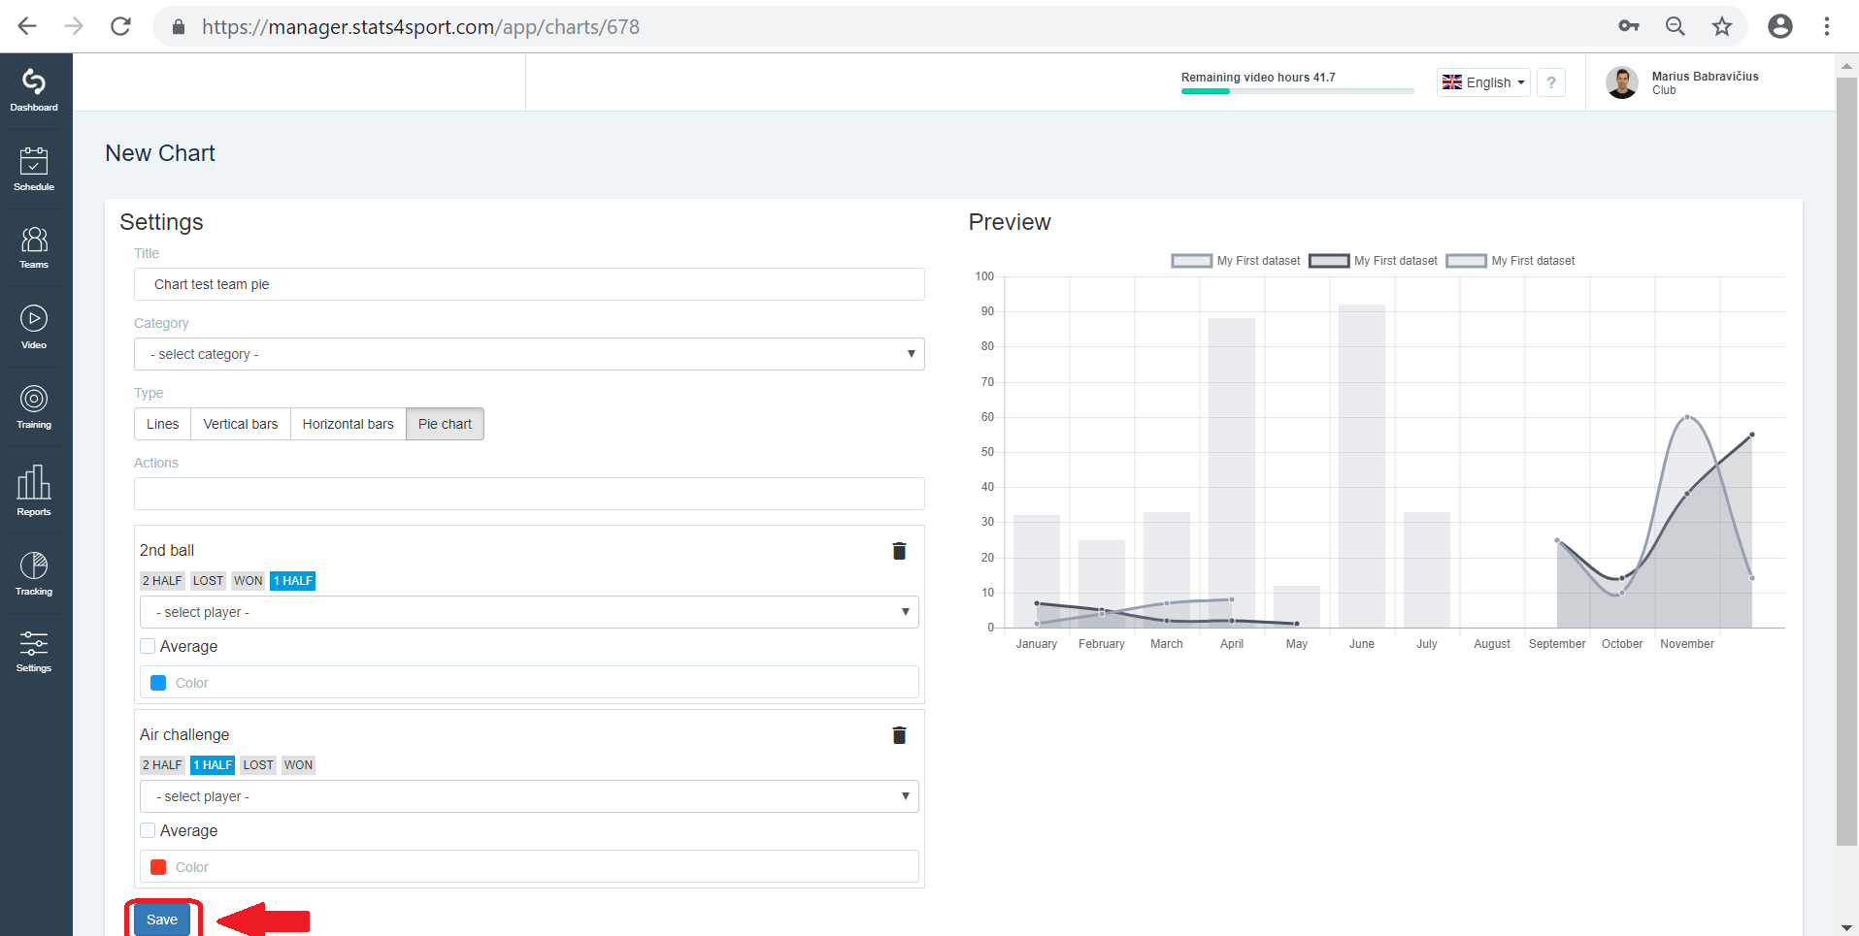The height and width of the screenshot is (936, 1859).
Task: Open the select player dropdown for 2nd ball
Action: coord(529,612)
